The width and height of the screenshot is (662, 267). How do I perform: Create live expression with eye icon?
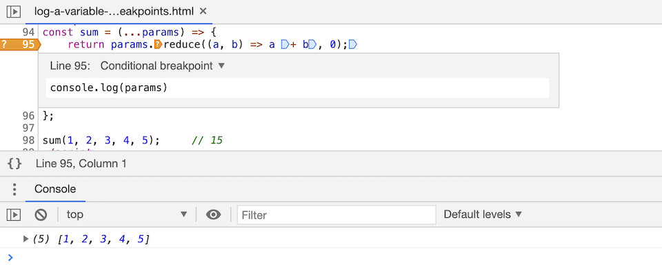tap(213, 215)
